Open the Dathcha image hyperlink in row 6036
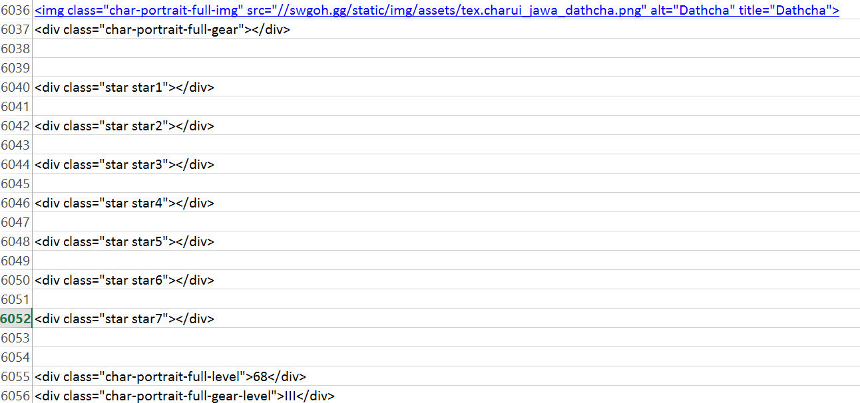The width and height of the screenshot is (860, 403). click(x=436, y=11)
